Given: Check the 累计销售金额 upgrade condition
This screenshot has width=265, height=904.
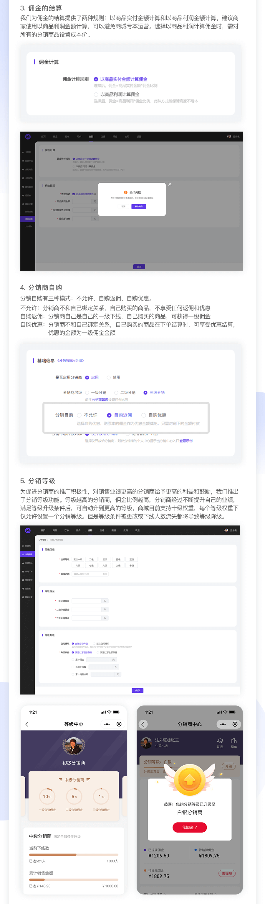Looking at the screenshot, I should pos(73,674).
